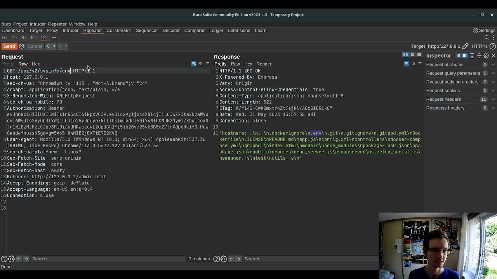Image resolution: width=497 pixels, height=279 pixels.
Task: Open Response editor hamburger menu
Action: click(x=420, y=64)
